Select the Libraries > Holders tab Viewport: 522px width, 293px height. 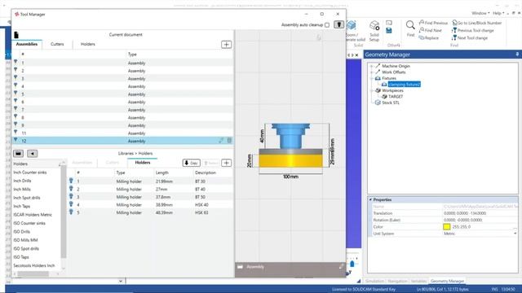143,163
